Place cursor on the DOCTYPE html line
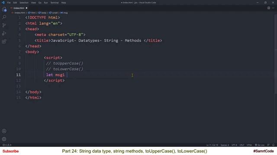The height and width of the screenshot is (155, 277). click(42, 18)
